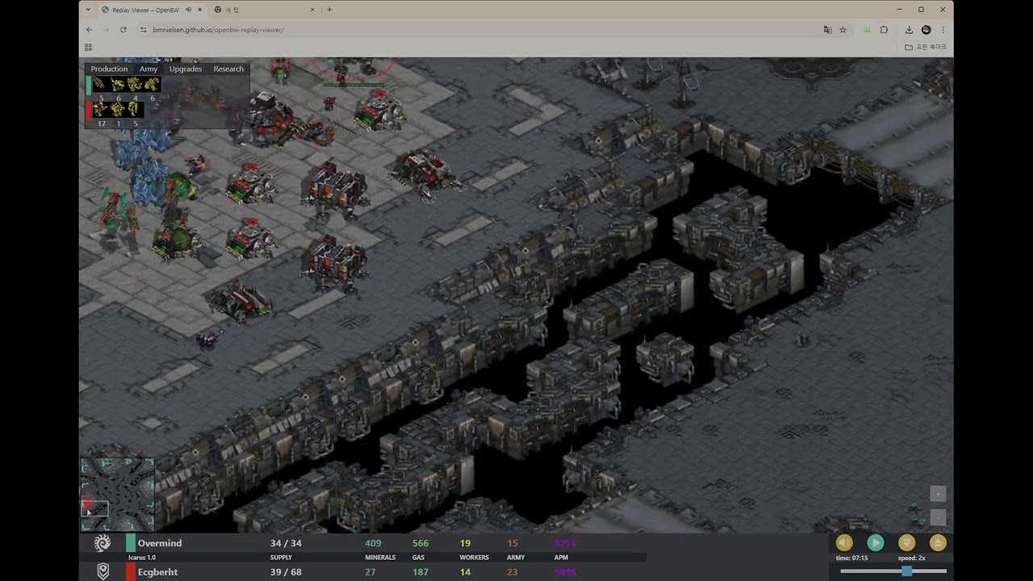The image size is (1033, 581).
Task: Click the leftmost yellow rewind button
Action: pyautogui.click(x=844, y=543)
